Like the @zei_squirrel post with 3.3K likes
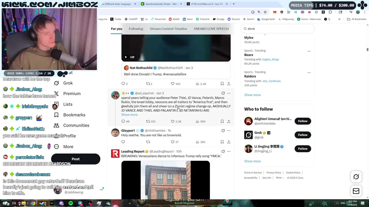This screenshot has height=207, width=369. tap(176, 121)
